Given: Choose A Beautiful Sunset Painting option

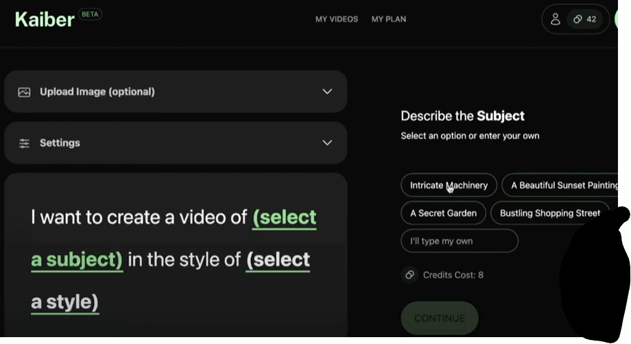Looking at the screenshot, I should pos(560,185).
